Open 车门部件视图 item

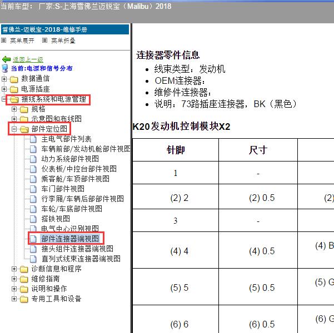pyautogui.click(x=63, y=189)
